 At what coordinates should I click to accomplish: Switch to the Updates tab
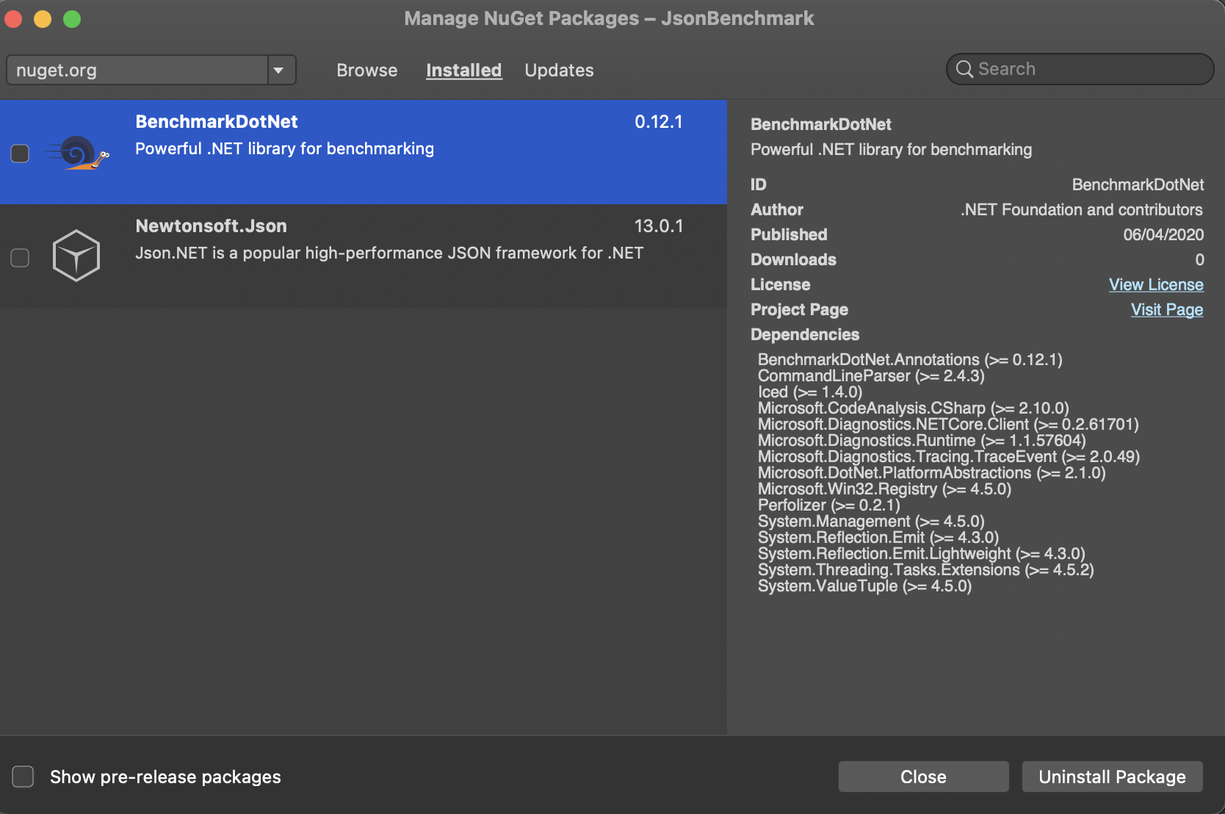[559, 70]
